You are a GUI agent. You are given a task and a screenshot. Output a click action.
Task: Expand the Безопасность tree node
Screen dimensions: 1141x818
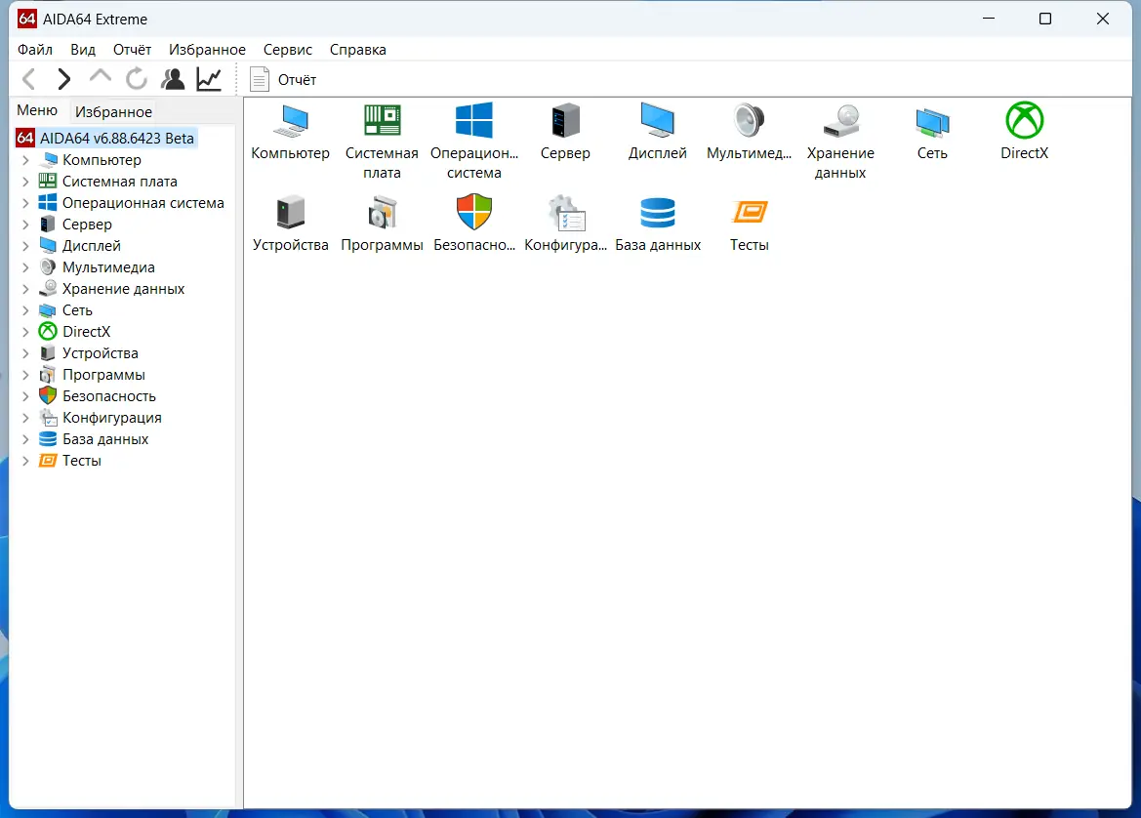[25, 396]
